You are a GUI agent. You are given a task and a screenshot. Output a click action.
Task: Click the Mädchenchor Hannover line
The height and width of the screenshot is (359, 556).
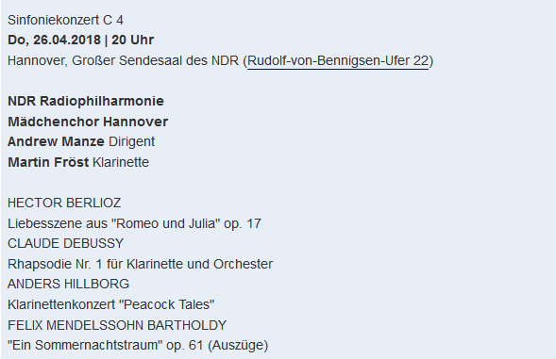coord(88,122)
